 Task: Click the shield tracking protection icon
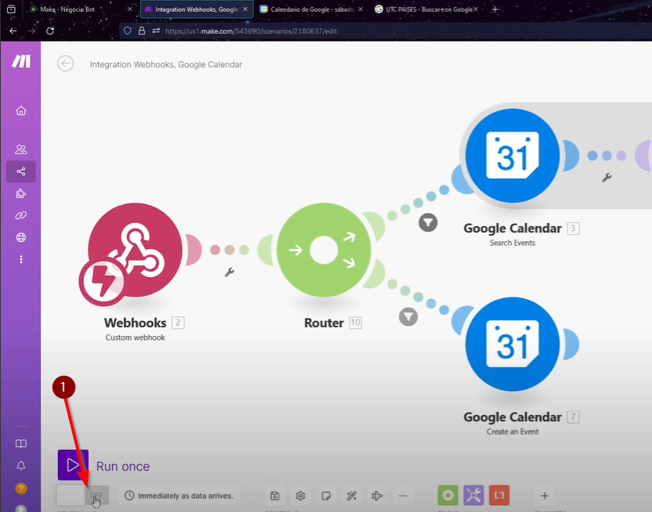point(128,31)
